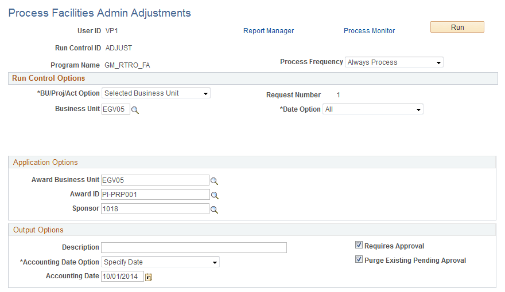
Task: Click Program Name value GM_RTRO_FA
Action: [x=127, y=65]
